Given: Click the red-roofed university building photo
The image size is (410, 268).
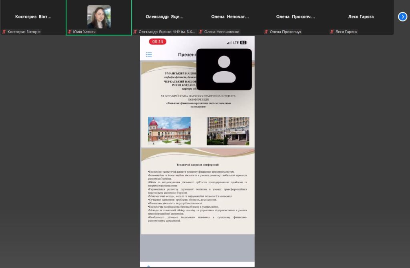Looking at the screenshot, I should [x=169, y=131].
